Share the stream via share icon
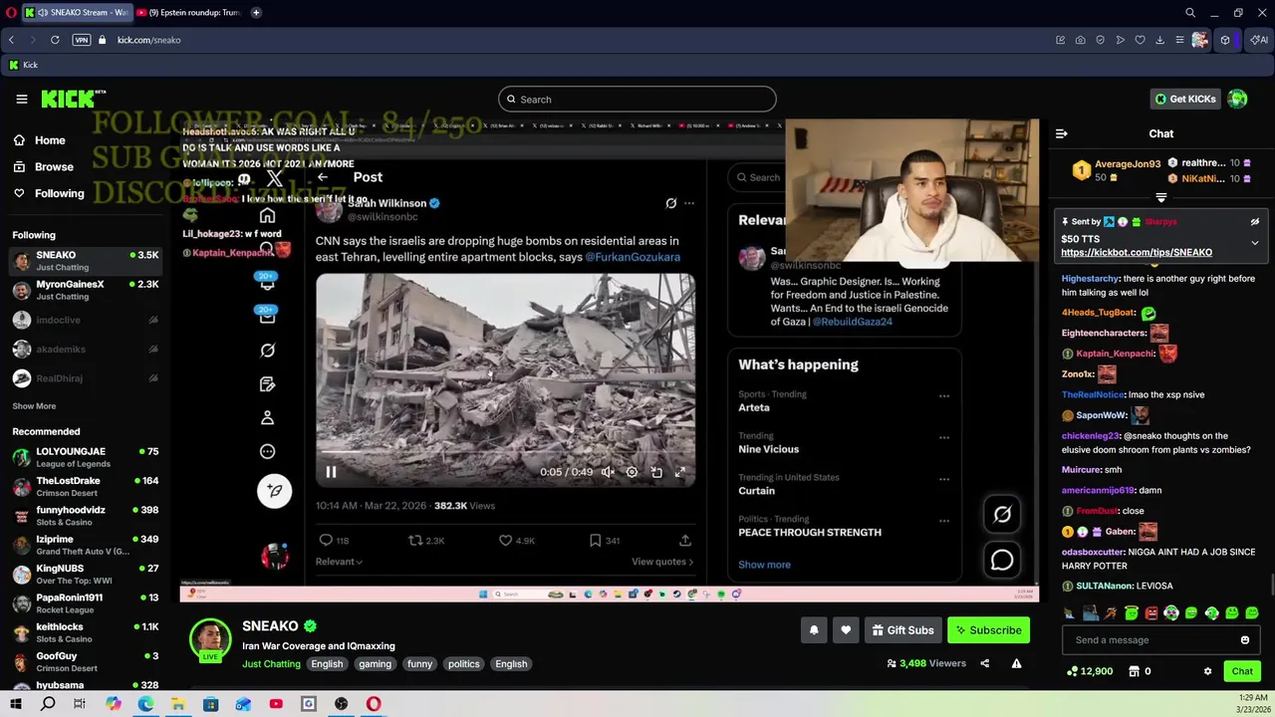The image size is (1275, 717). click(984, 663)
